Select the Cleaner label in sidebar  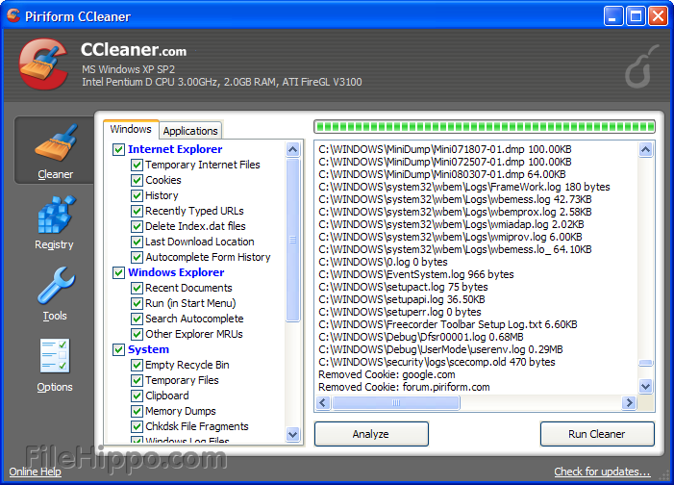tap(56, 175)
